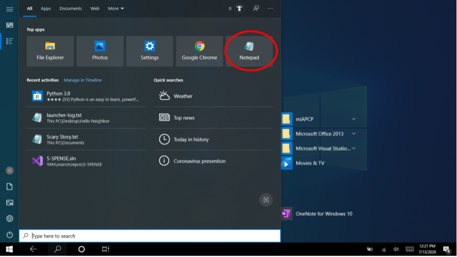Screen dimensions: 457x257
Task: Open the launcher-log.txt recent file
Action: tap(86, 118)
